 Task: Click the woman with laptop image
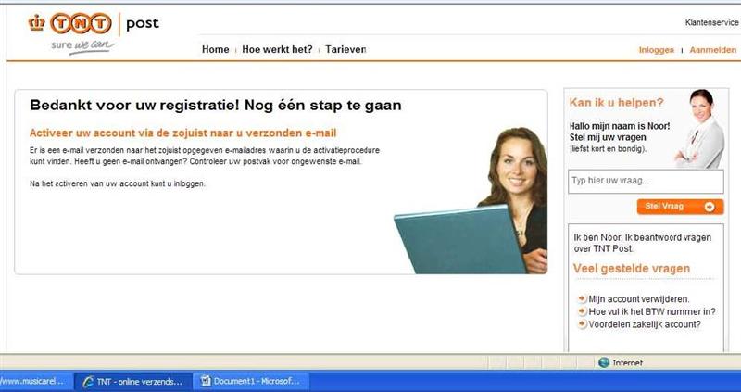point(471,200)
